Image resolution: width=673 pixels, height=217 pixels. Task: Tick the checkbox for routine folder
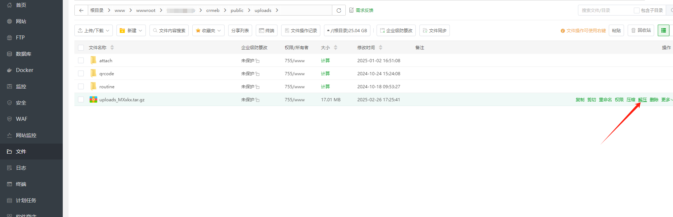tap(81, 86)
